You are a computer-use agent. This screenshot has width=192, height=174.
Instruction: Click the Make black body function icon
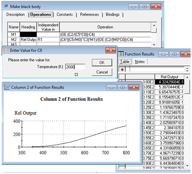[6, 6]
